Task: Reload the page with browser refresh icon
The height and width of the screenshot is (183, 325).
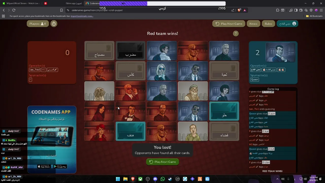Action: 14,10
